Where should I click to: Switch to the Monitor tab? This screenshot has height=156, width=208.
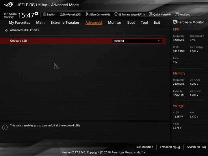coord(115,23)
